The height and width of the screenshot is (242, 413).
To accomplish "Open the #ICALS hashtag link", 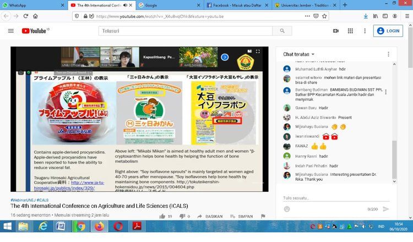I will point(42,200).
